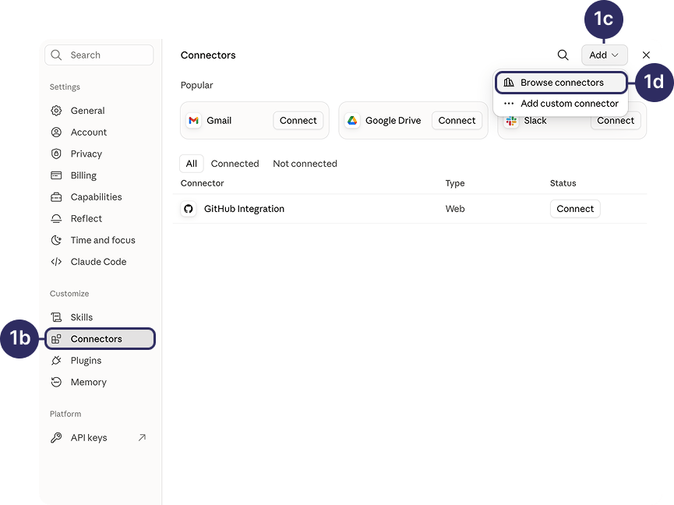Choose Browse connectors from the Add menu
Screen dimensions: 674x505
tap(561, 83)
